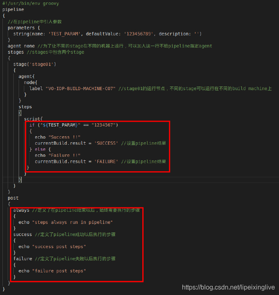Click "currentBuild.result = 'FAILURE'" assignment
Image resolution: width=279 pixels, height=295 pixels.
(76, 162)
